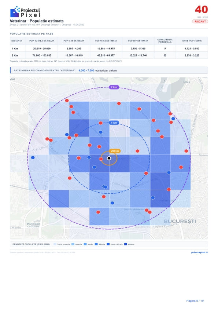Click the BUCUREȘTI city label on the map
Screen dimensions: 218x309
coord(180,221)
